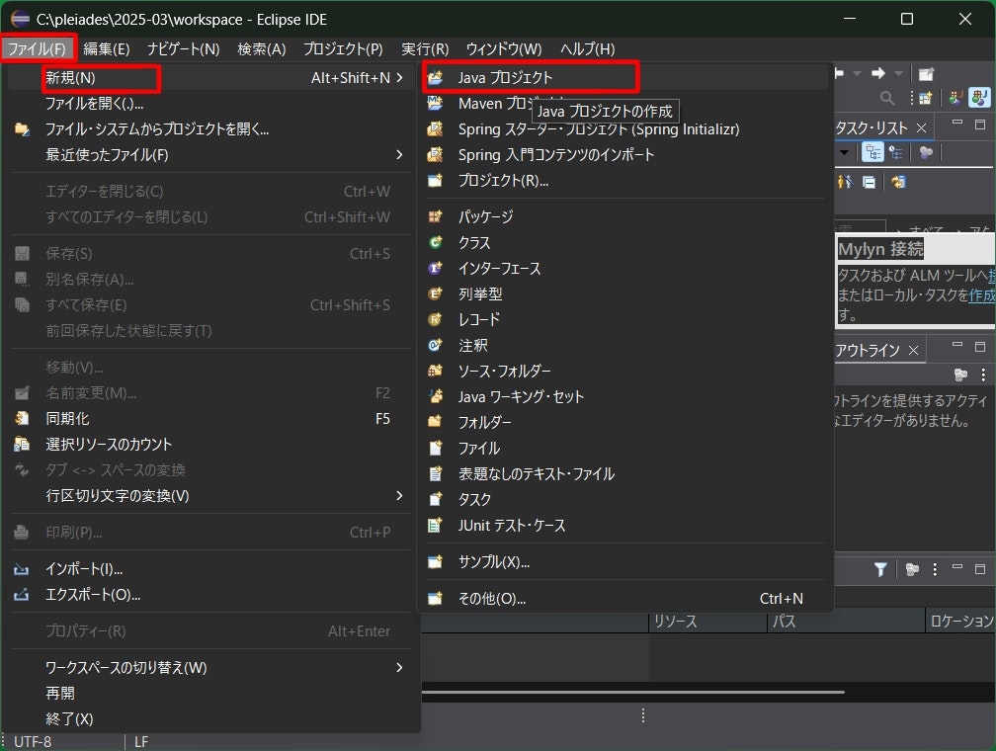Open the ヘルプ(H) menu
The image size is (996, 751).
click(587, 49)
